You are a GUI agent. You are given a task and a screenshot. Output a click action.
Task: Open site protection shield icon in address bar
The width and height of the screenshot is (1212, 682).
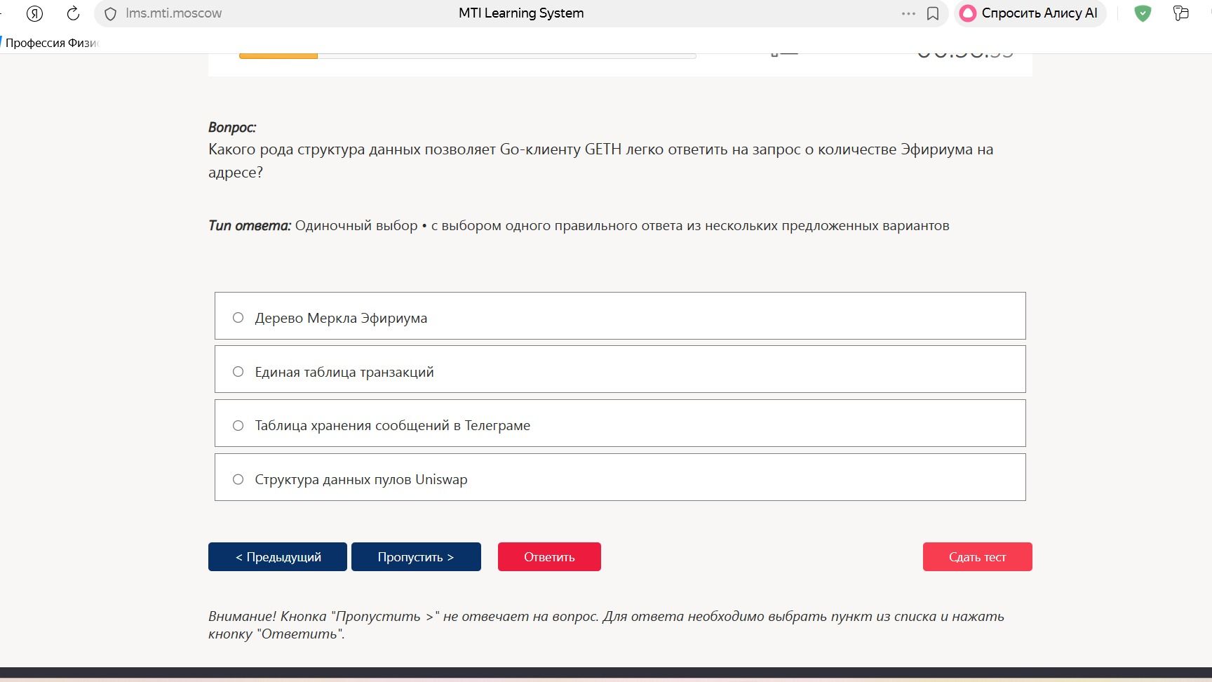[x=110, y=14]
